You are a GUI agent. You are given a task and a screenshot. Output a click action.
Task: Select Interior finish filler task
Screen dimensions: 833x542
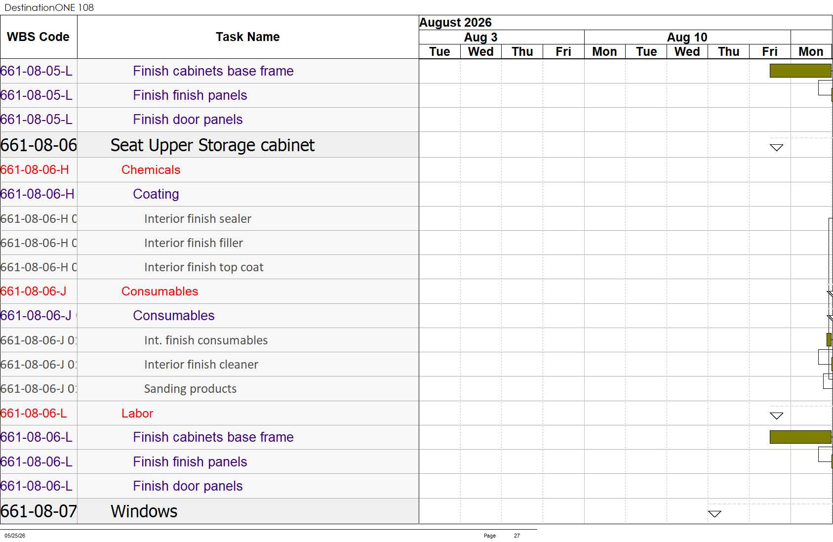pos(194,243)
